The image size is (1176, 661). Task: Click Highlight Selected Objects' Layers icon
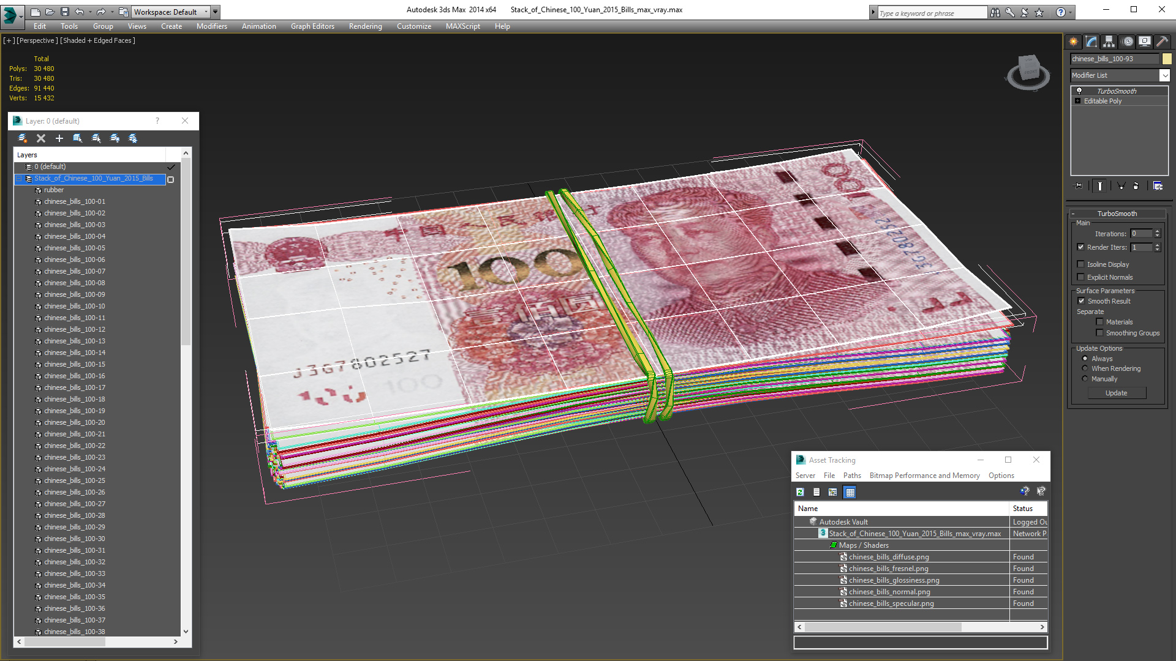coord(96,138)
